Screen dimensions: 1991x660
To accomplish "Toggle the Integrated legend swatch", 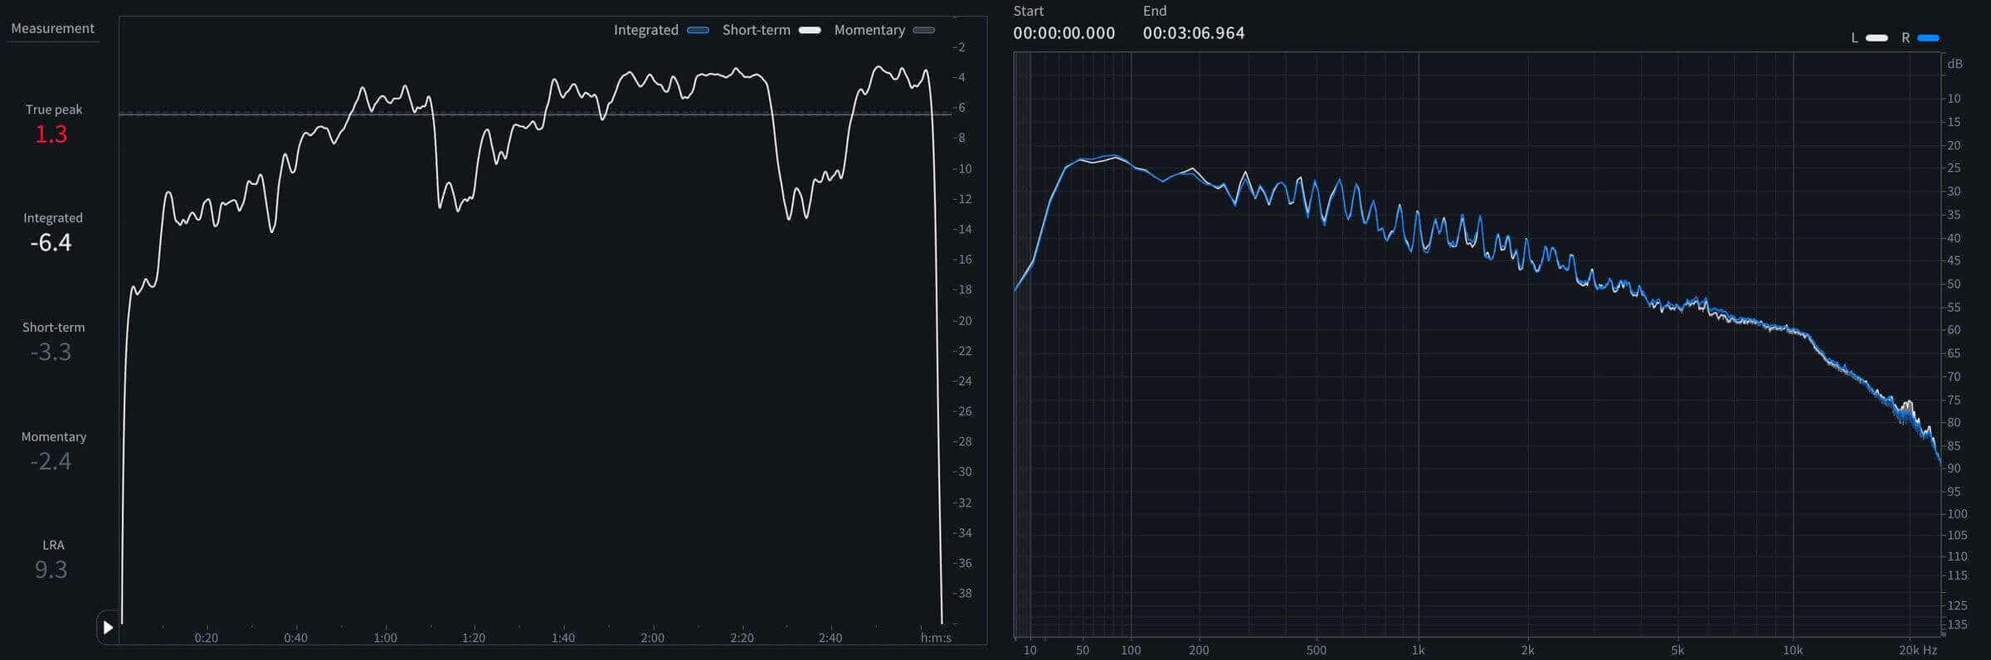I will click(x=698, y=30).
